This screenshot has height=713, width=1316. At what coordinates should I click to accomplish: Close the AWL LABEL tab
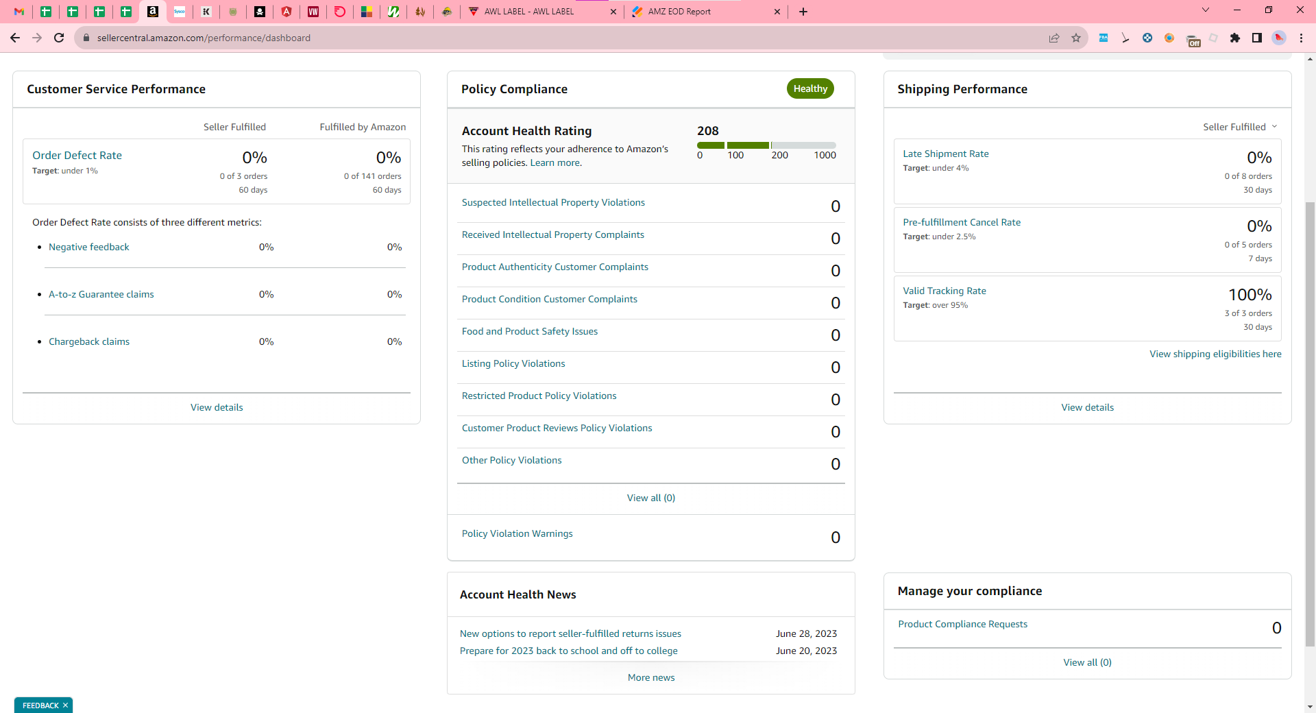point(613,12)
